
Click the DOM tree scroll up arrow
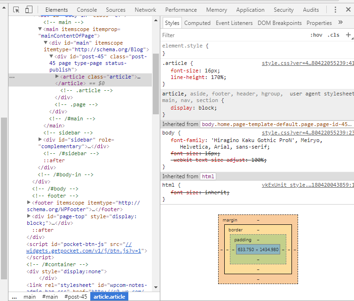pyautogui.click(x=156, y=20)
